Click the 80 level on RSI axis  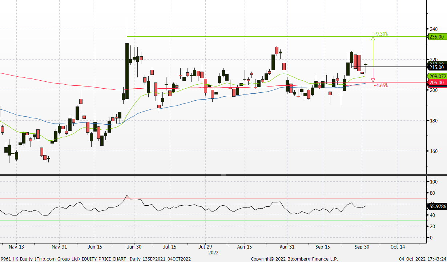tap(432, 193)
